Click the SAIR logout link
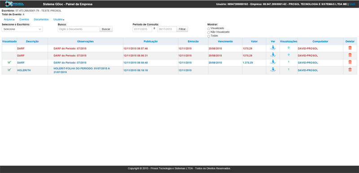359x173 pixels. click(352, 4)
